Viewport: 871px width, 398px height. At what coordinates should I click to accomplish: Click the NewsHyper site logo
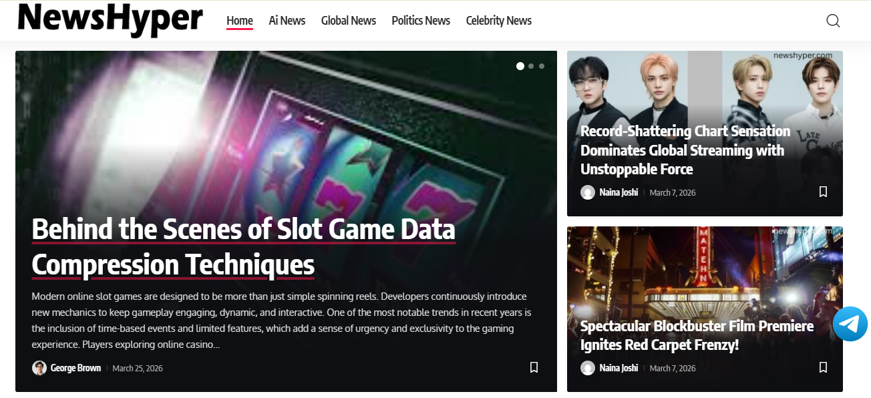pyautogui.click(x=110, y=19)
